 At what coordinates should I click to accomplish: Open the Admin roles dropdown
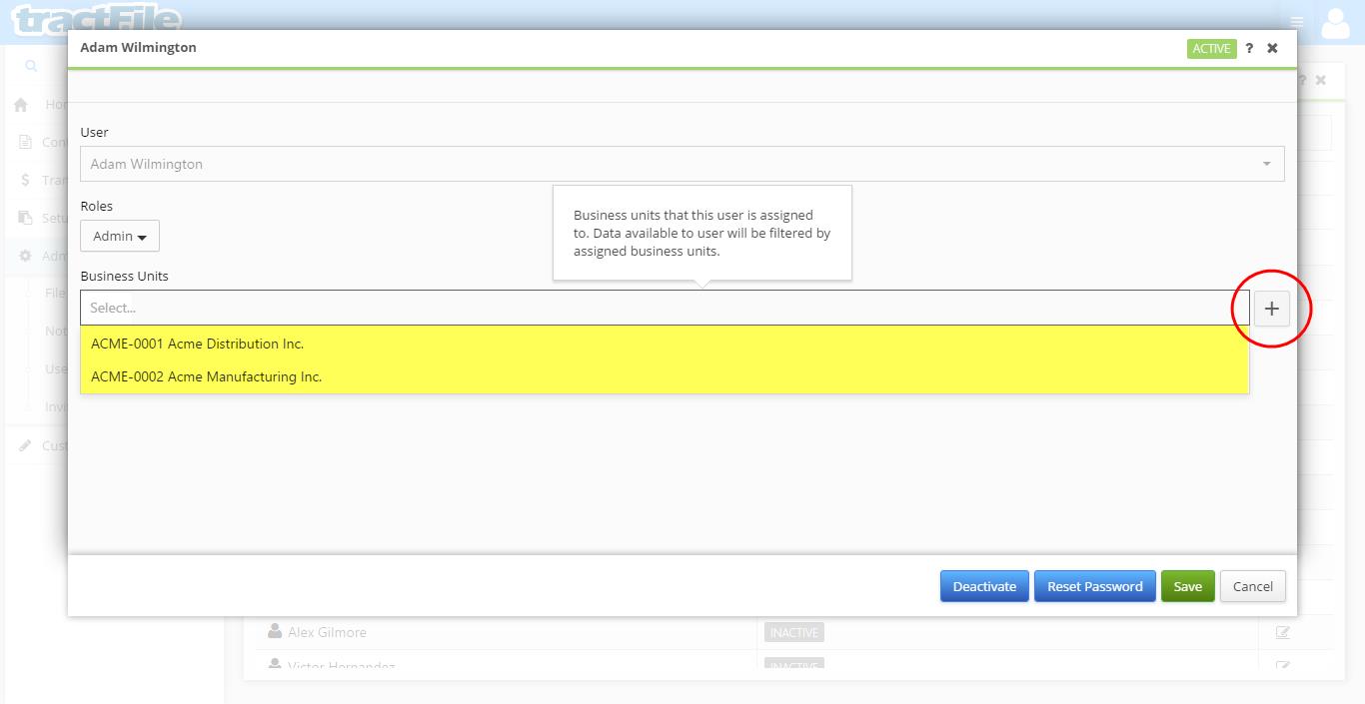click(120, 237)
